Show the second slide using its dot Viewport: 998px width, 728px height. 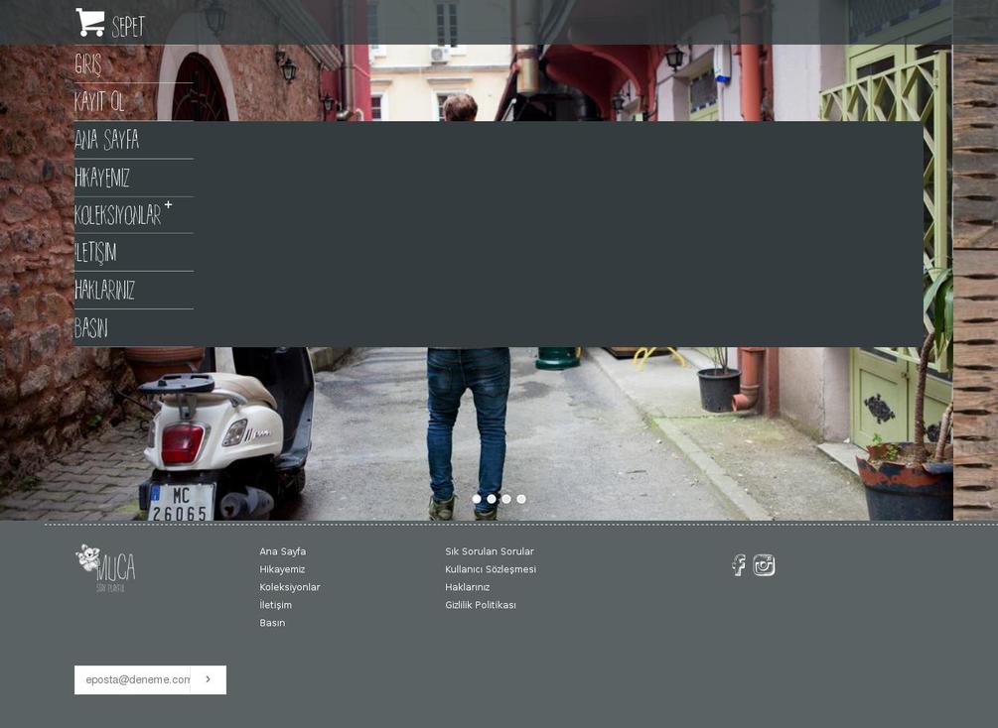click(492, 499)
